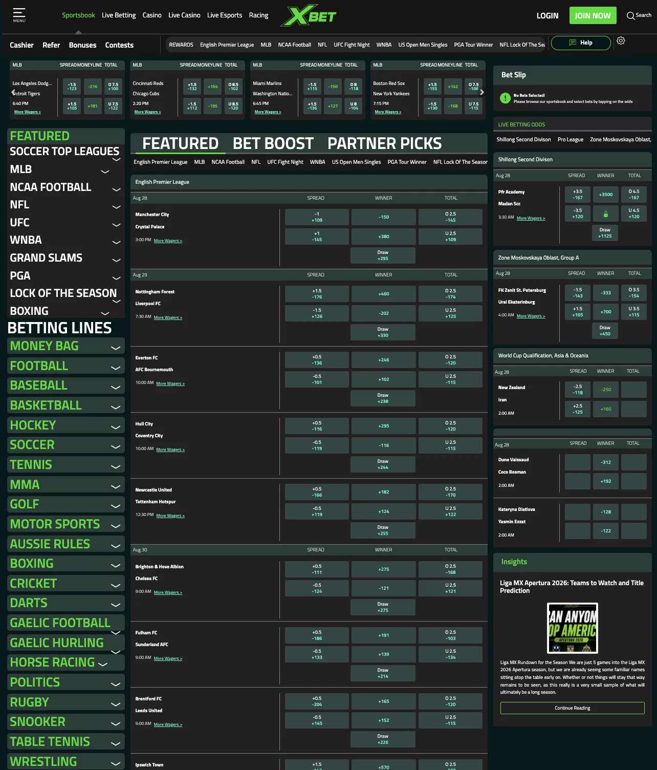Click the green alert icon in Bet Slip
The height and width of the screenshot is (770, 657).
[x=505, y=98]
